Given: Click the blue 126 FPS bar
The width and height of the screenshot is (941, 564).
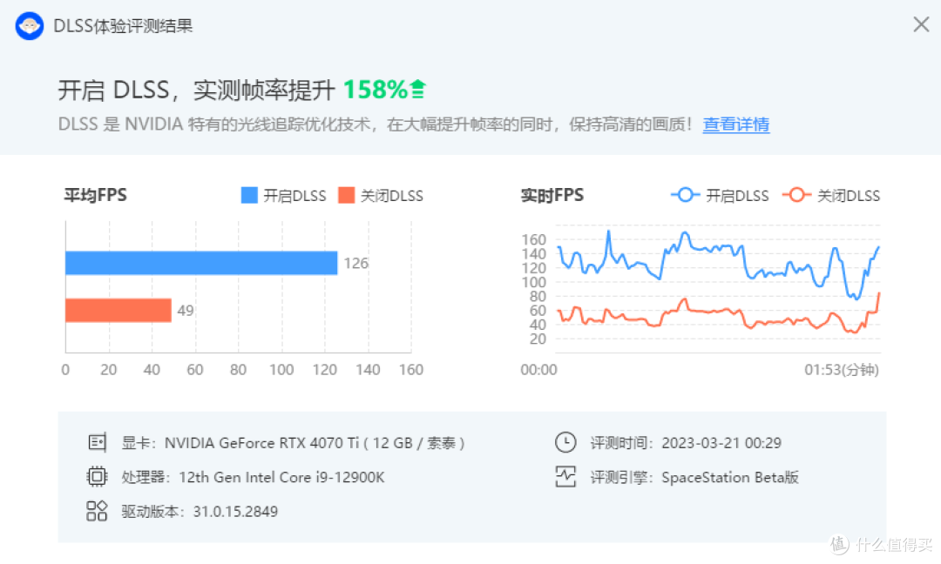Looking at the screenshot, I should tap(201, 263).
